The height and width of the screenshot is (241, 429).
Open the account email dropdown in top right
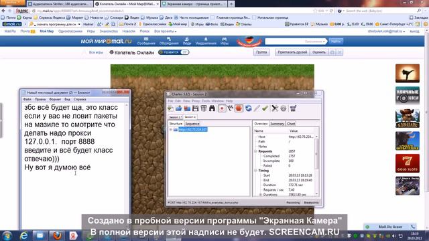(386, 31)
